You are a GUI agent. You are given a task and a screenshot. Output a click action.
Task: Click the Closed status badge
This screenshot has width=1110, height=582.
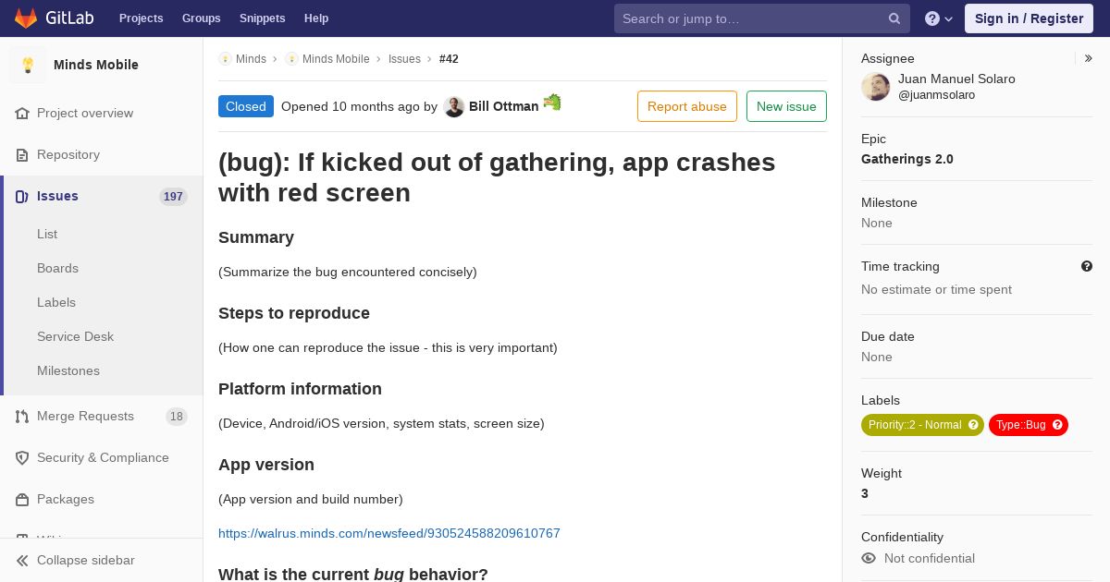click(246, 106)
